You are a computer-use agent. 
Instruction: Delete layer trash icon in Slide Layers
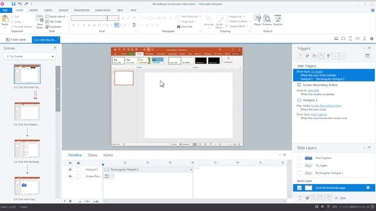pyautogui.click(x=329, y=198)
